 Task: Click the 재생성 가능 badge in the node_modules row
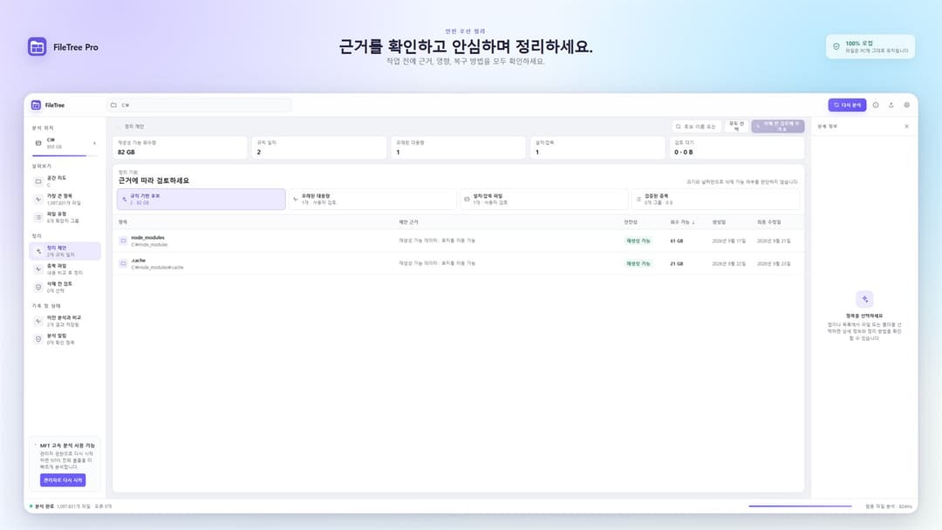point(638,241)
